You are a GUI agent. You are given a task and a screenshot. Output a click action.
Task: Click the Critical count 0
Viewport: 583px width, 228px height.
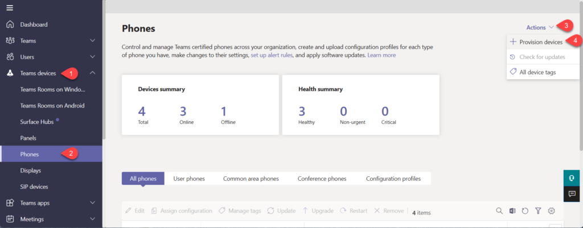[385, 111]
